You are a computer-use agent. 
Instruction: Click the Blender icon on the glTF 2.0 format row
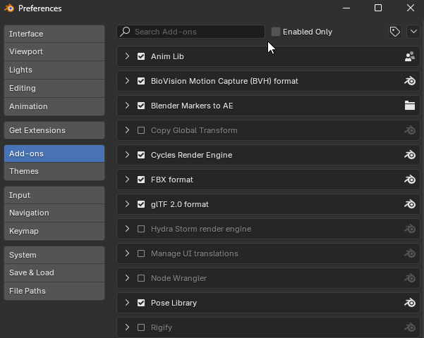pos(409,204)
